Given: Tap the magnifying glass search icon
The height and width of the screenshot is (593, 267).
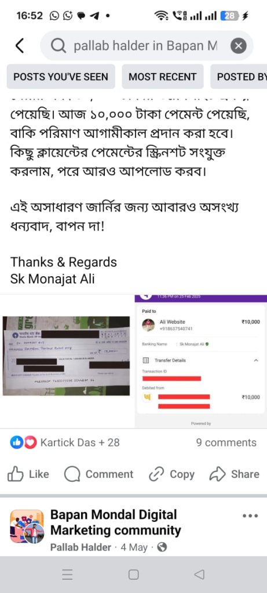Looking at the screenshot, I should pos(58,46).
